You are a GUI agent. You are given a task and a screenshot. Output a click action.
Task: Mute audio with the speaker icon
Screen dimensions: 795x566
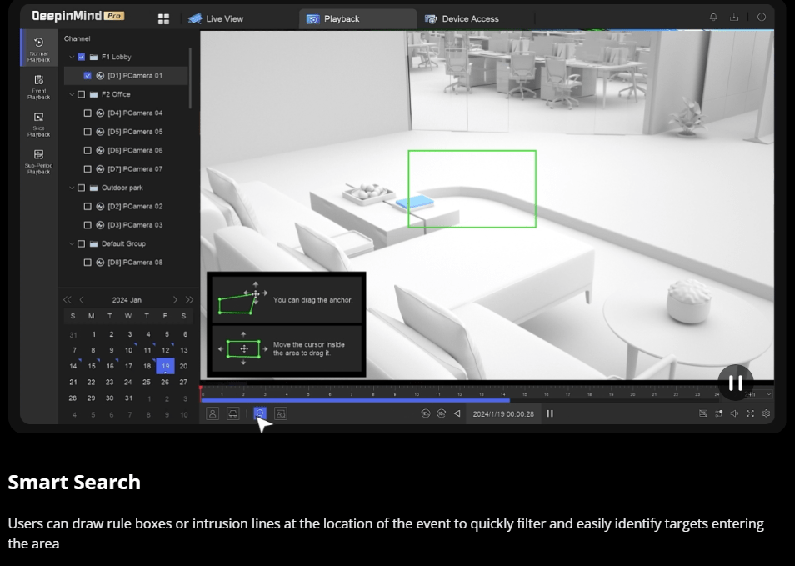tap(734, 413)
